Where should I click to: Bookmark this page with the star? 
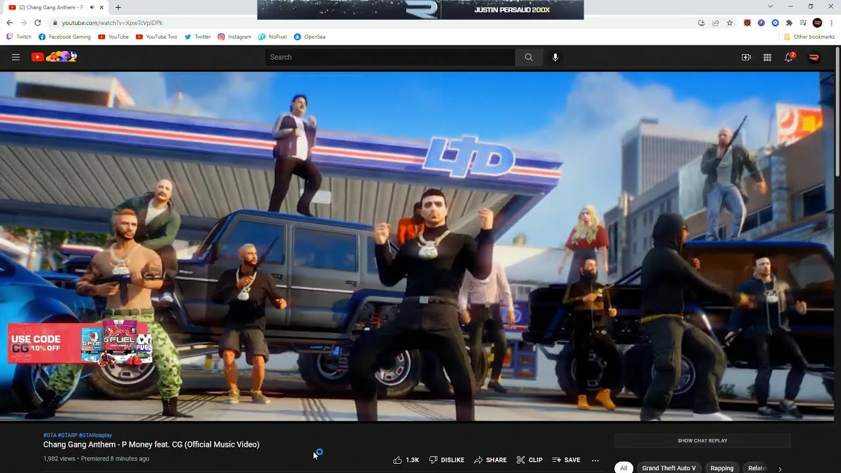tap(729, 22)
